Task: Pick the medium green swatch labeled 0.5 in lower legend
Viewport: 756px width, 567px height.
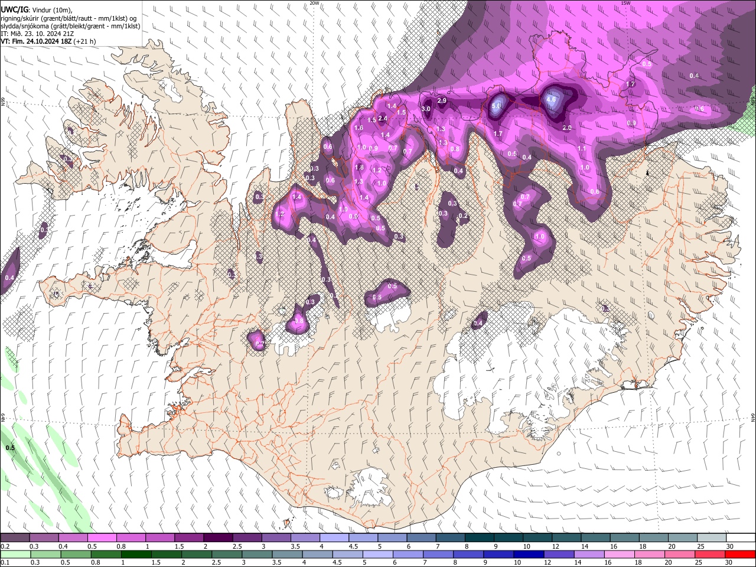Action: point(76,554)
